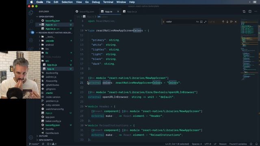Image resolution: width=260 pixels, height=146 pixels.
Task: Open the Manage gear icon
Action: click(x=31, y=137)
